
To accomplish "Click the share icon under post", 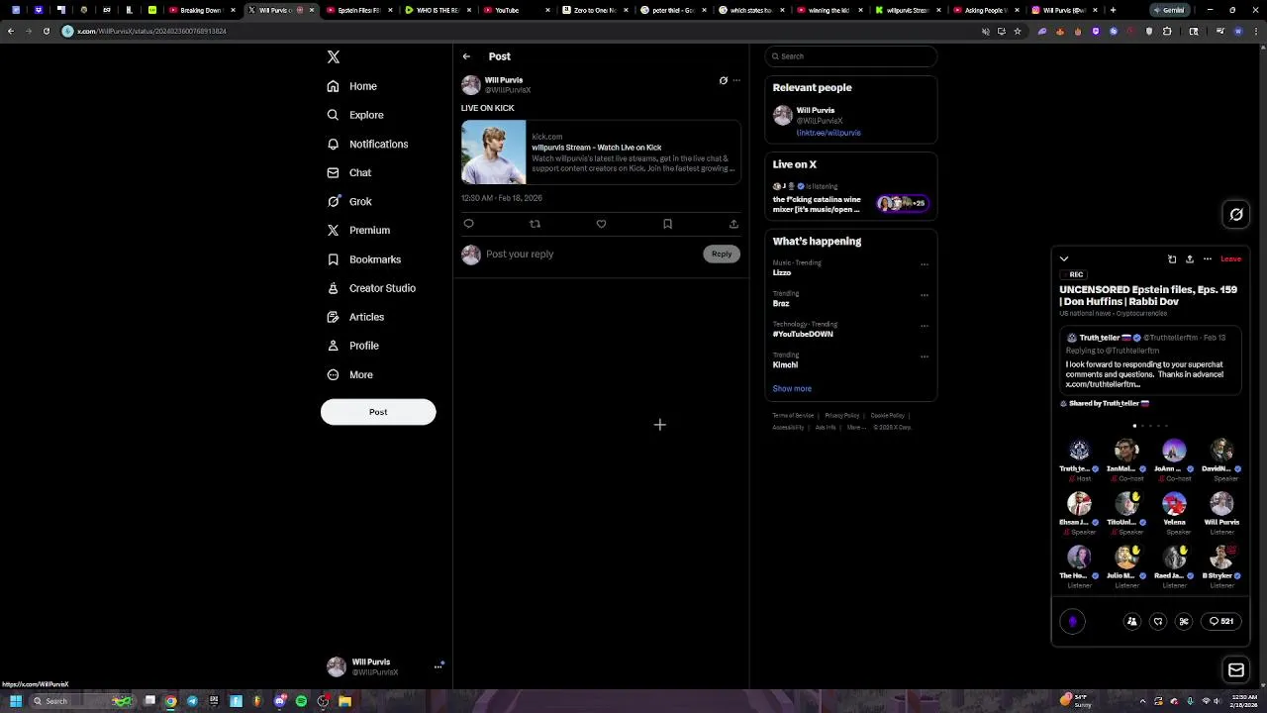I will click(733, 224).
